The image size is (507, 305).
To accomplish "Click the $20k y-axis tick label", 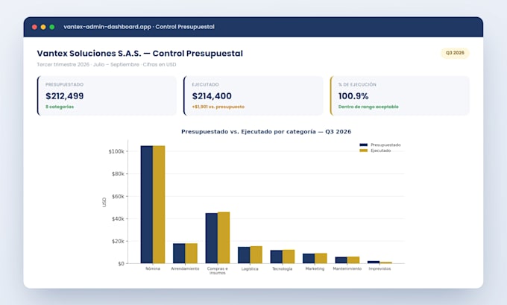I will point(118,242).
